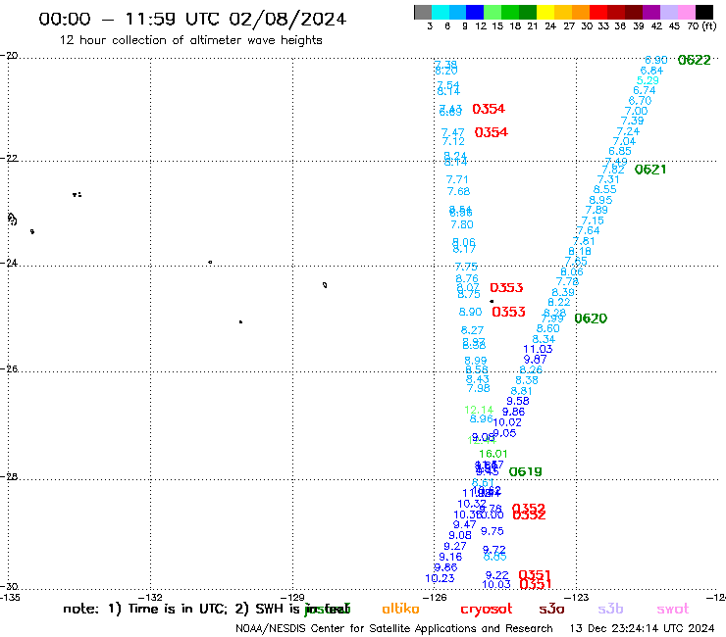Click the '(ft)' unit label by the color scale
The width and height of the screenshot is (726, 637).
click(x=709, y=26)
